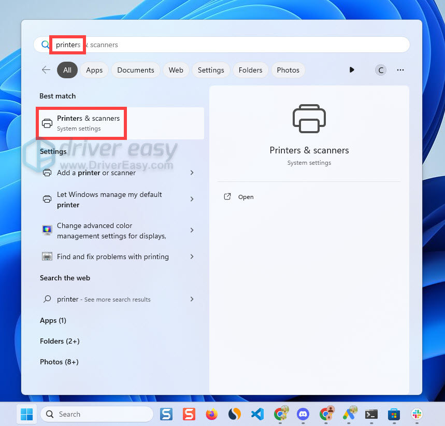Click the search text field with printers

pos(233,45)
